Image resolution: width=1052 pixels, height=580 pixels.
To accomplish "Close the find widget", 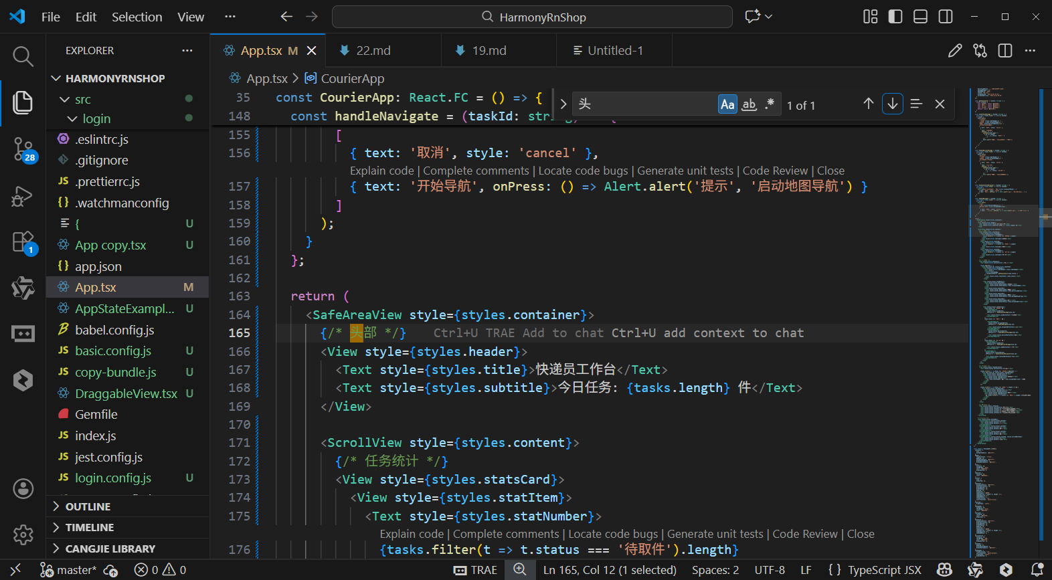I will pos(940,104).
